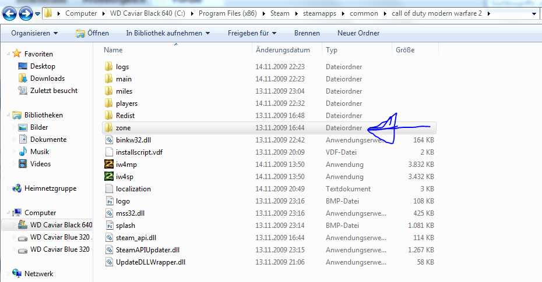Select the mss32.dll file icon
The width and height of the screenshot is (542, 282).
click(109, 213)
